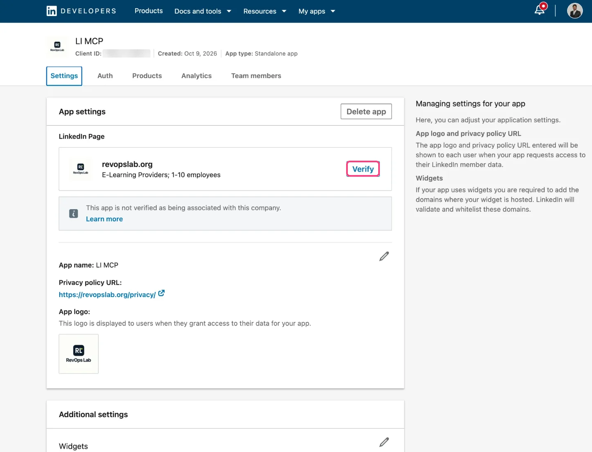Click the LI MCP app header logo
This screenshot has width=592, height=452.
click(x=57, y=47)
